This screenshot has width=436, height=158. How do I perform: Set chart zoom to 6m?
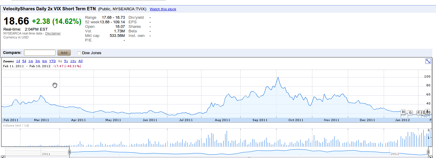coord(45,61)
